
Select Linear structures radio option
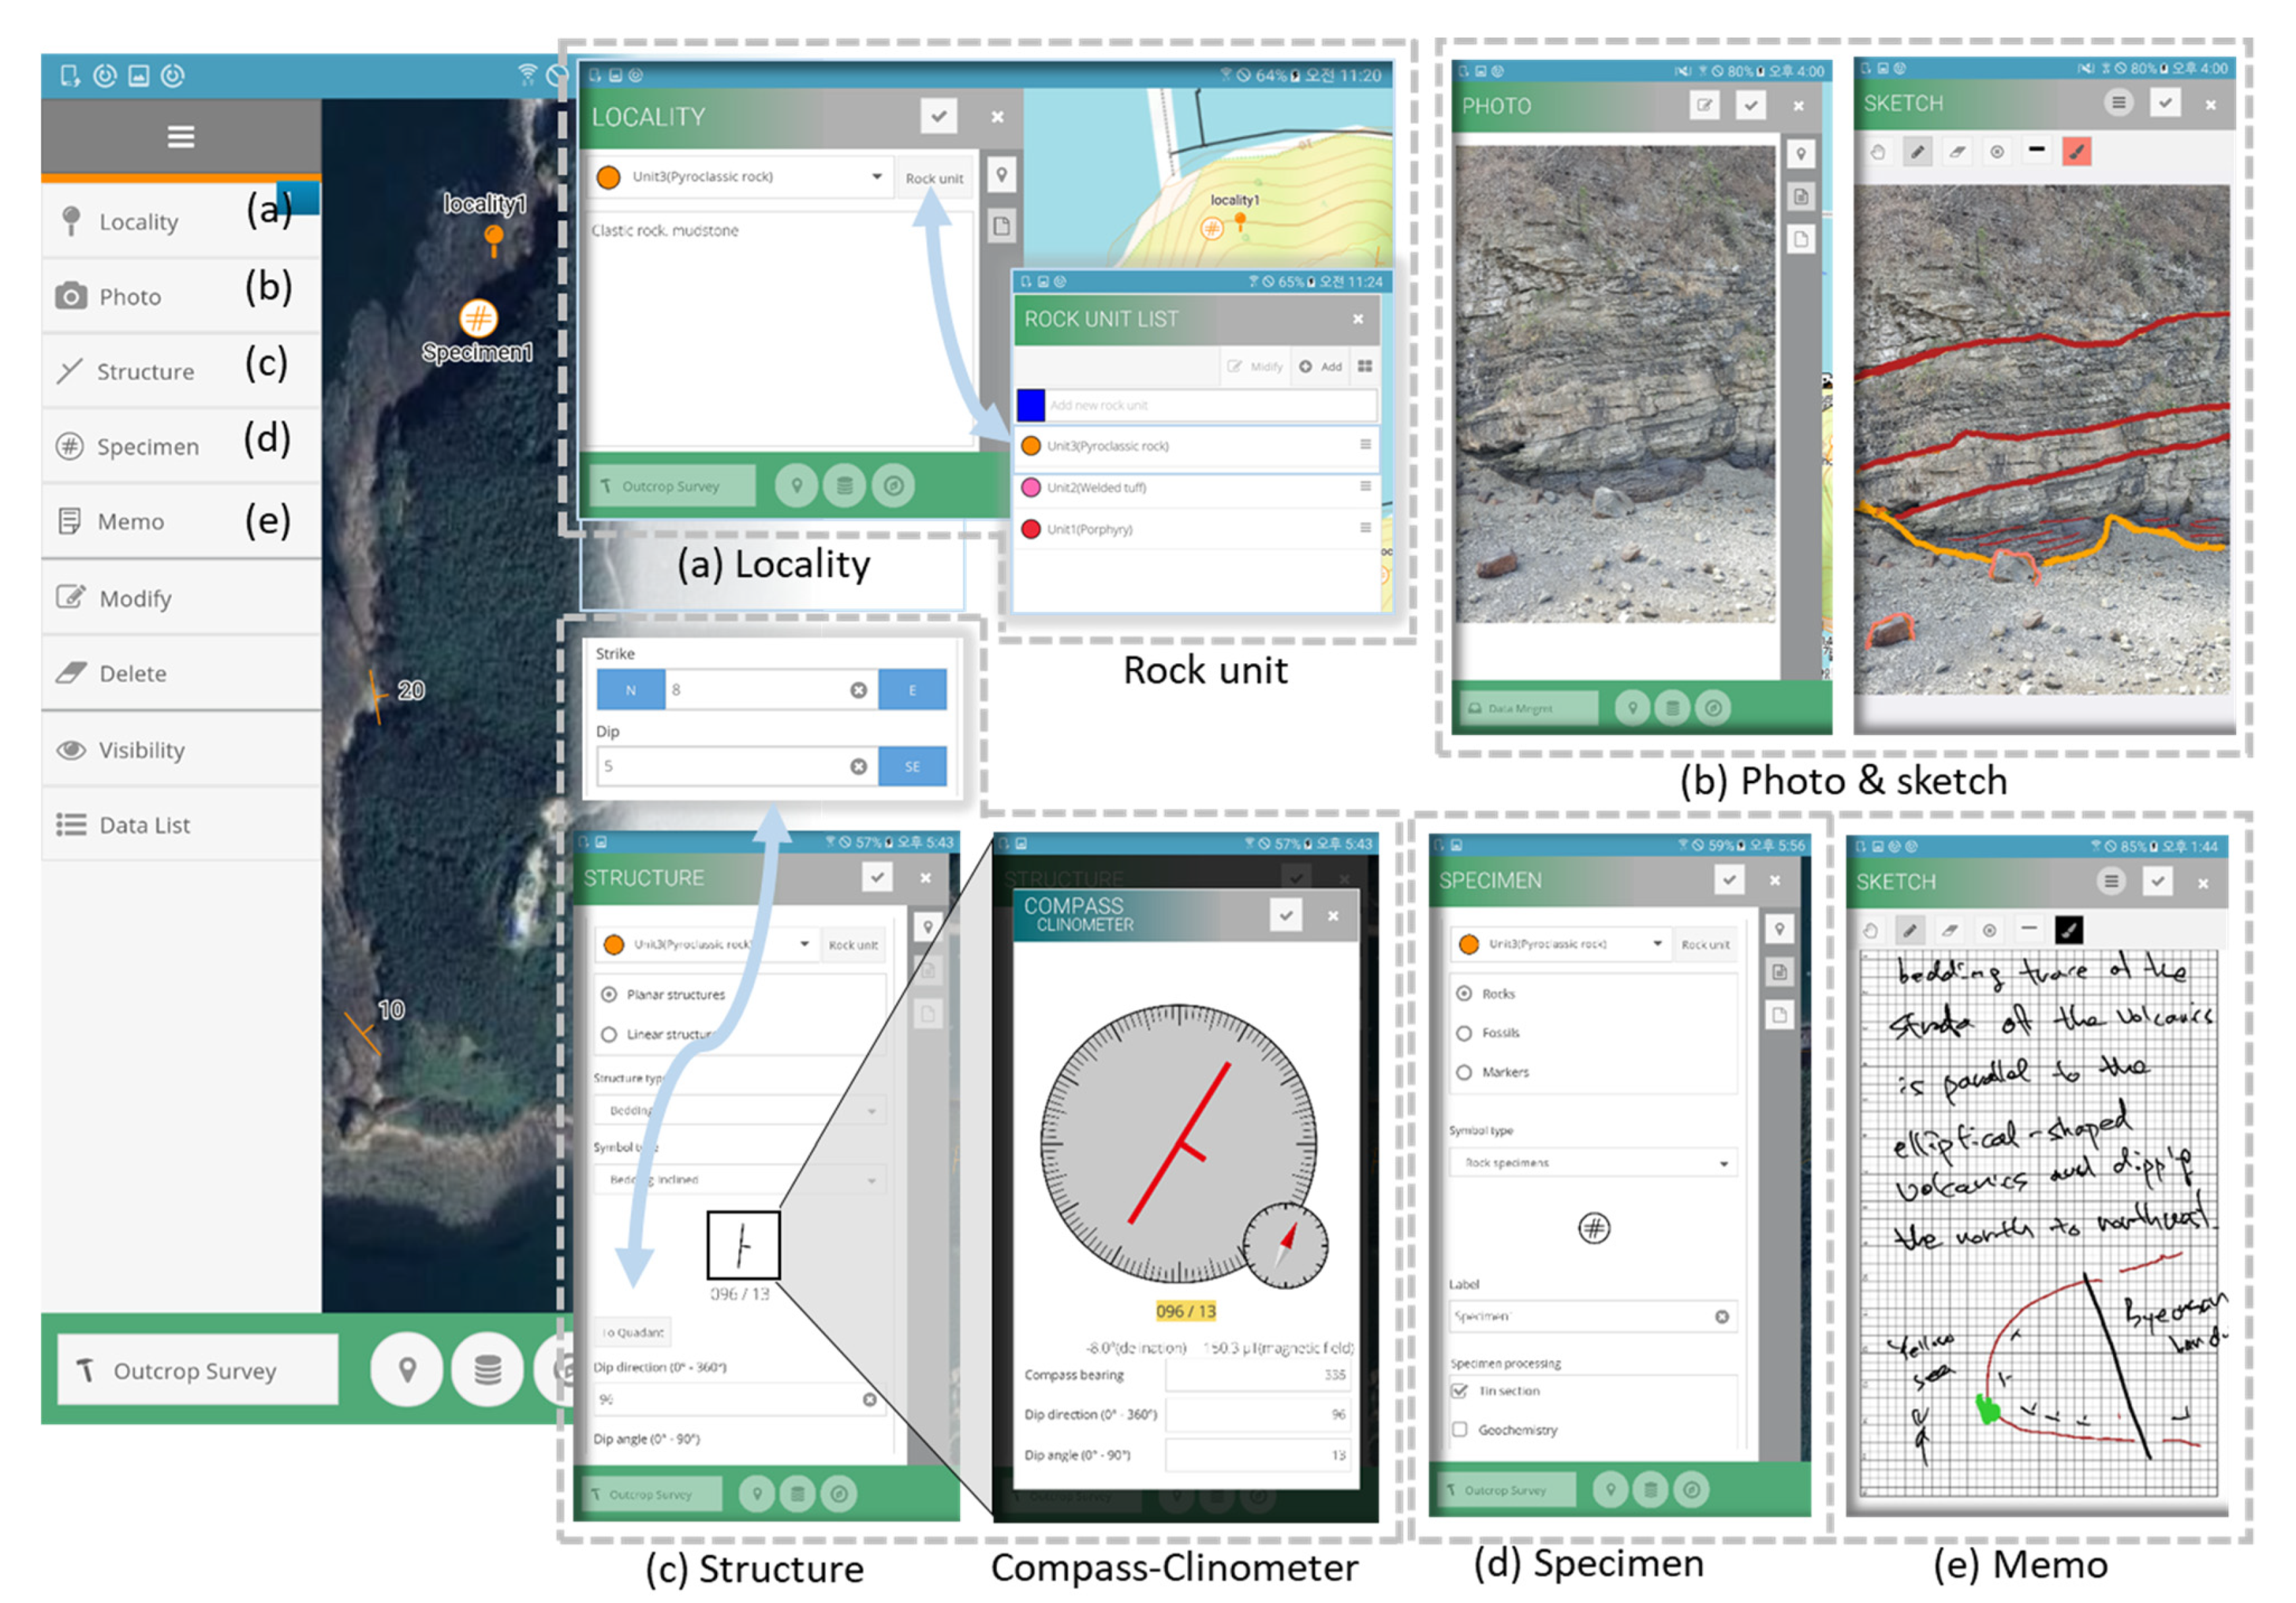coord(609,1034)
